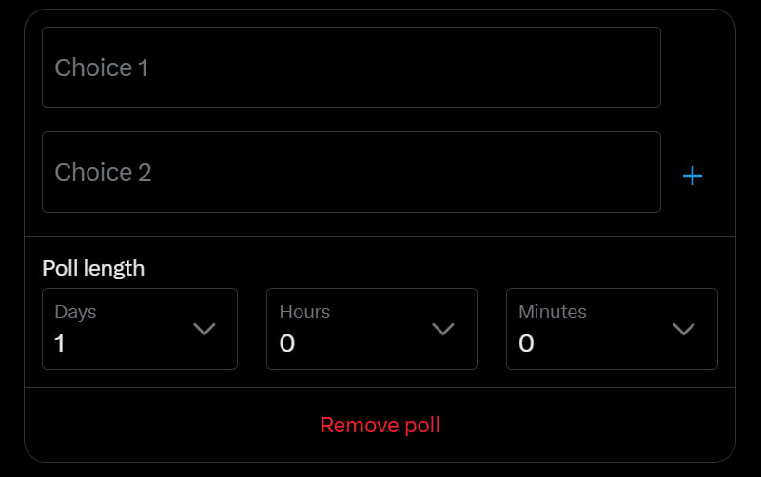Open the Days dropdown
Screen dimensions: 761x477
(x=140, y=329)
